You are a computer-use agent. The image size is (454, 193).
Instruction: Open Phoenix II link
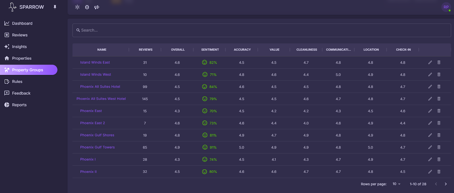pyautogui.click(x=88, y=171)
